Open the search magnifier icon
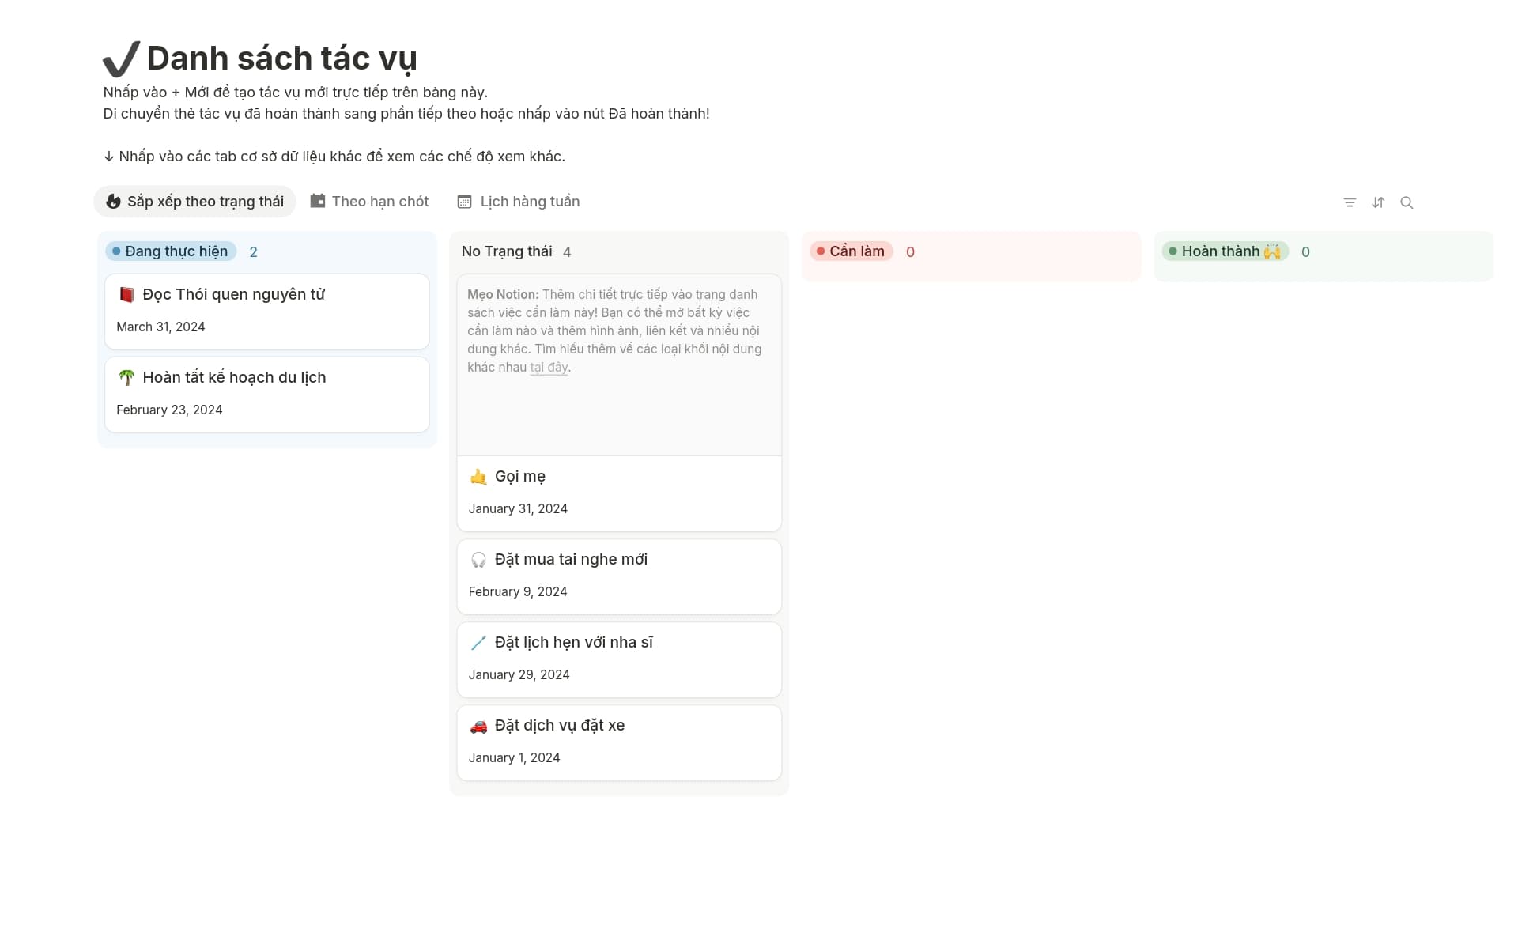Image resolution: width=1518 pixels, height=948 pixels. point(1407,202)
